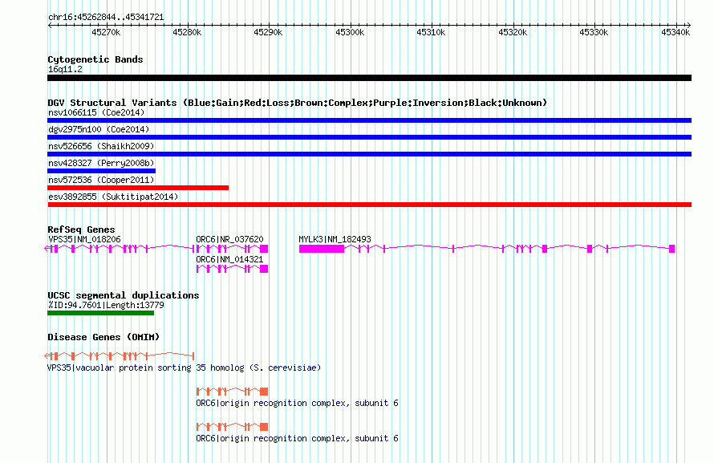Select the green segmental duplication bar
This screenshot has width=714, height=463.
coord(100,313)
